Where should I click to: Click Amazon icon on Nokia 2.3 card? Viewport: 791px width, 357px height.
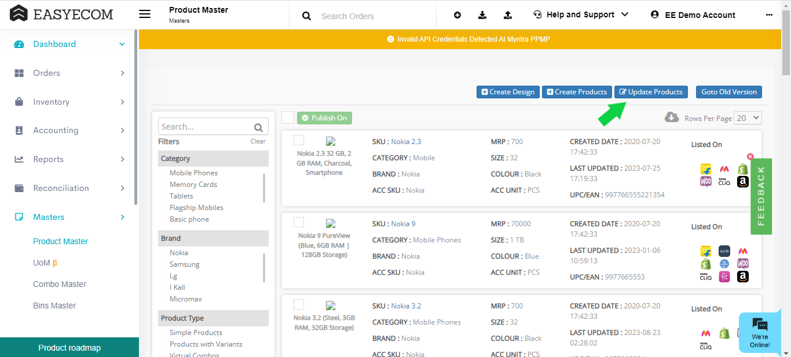coord(743,182)
